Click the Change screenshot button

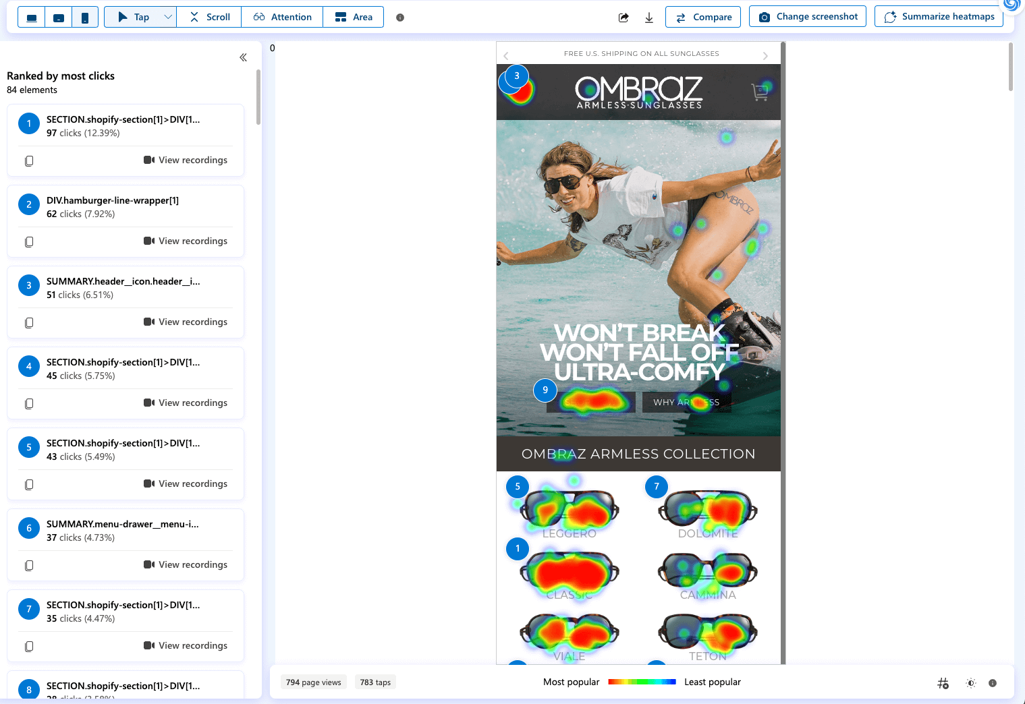tap(808, 17)
